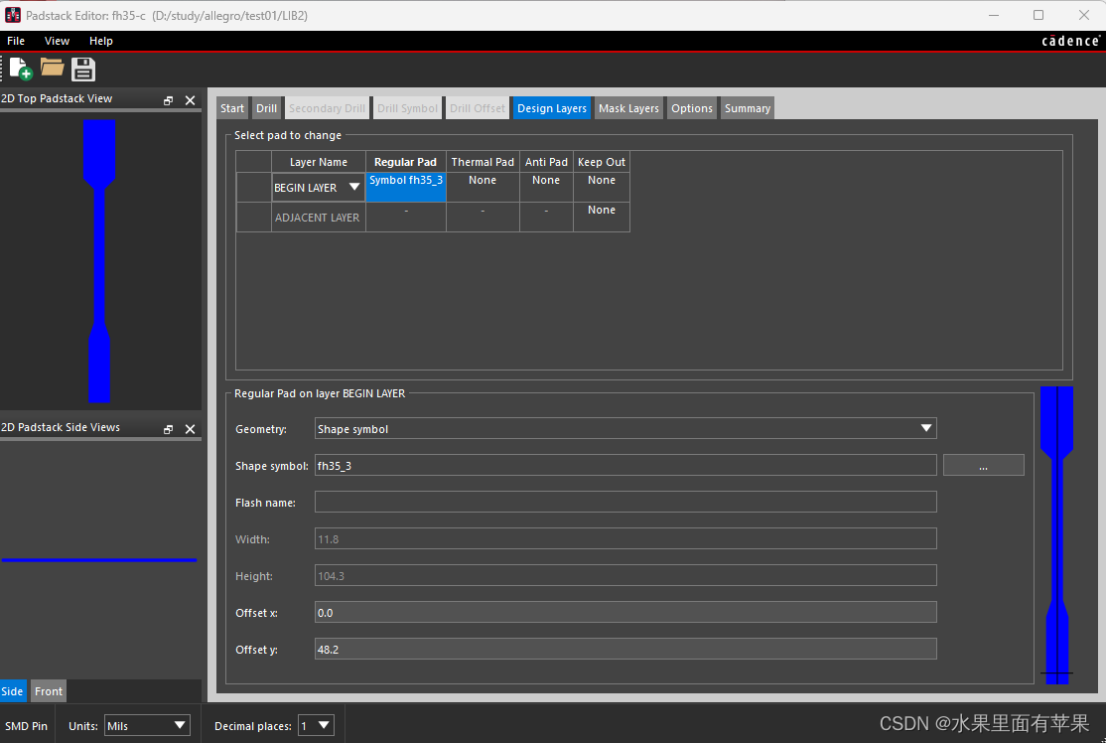Open the File menu
Viewport: 1106px width, 743px height.
[16, 41]
